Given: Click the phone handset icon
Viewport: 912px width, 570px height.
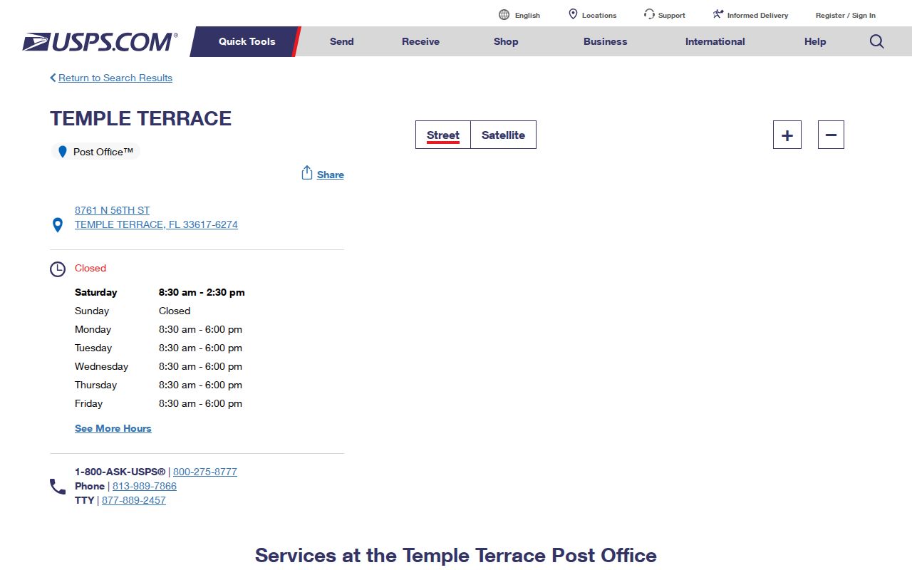Looking at the screenshot, I should pyautogui.click(x=58, y=487).
